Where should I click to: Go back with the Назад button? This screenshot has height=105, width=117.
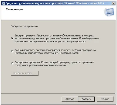(70, 99)
